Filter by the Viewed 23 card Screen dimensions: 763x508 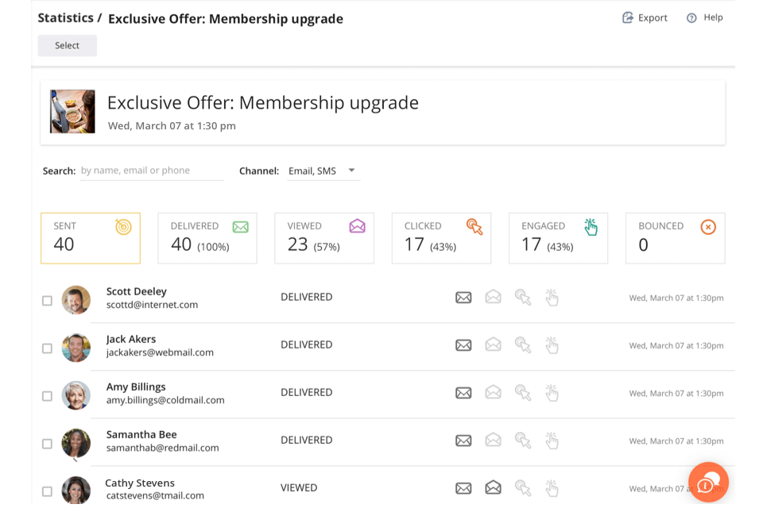tap(324, 238)
